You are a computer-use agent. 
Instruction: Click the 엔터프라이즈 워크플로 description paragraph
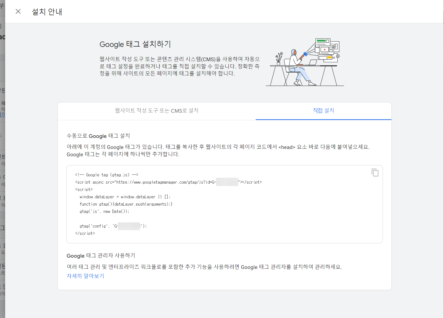(x=204, y=267)
